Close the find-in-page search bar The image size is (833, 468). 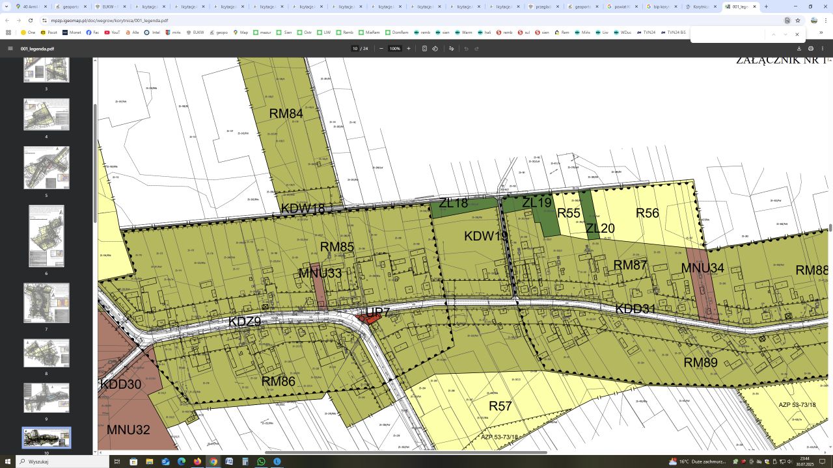[x=797, y=34]
